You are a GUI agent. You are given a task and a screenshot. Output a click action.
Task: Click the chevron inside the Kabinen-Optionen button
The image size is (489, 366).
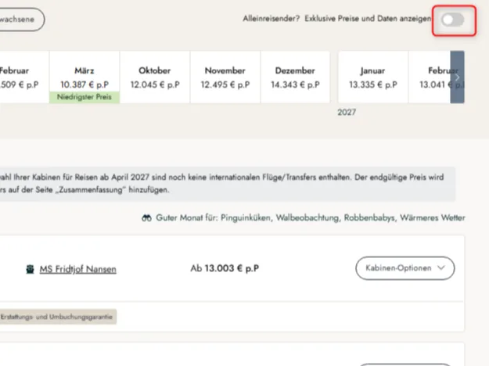point(442,268)
